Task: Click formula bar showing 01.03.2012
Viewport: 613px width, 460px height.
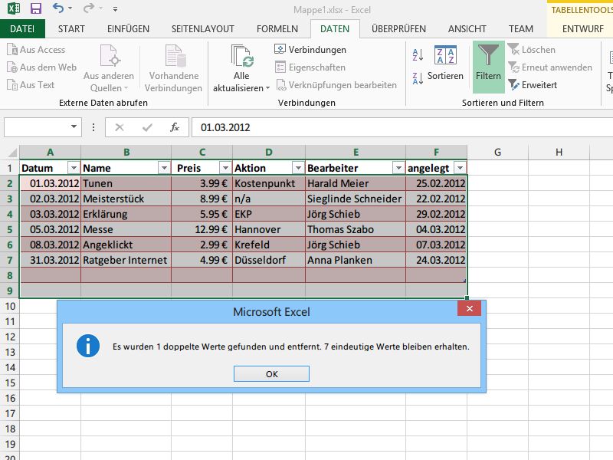Action: coord(402,127)
